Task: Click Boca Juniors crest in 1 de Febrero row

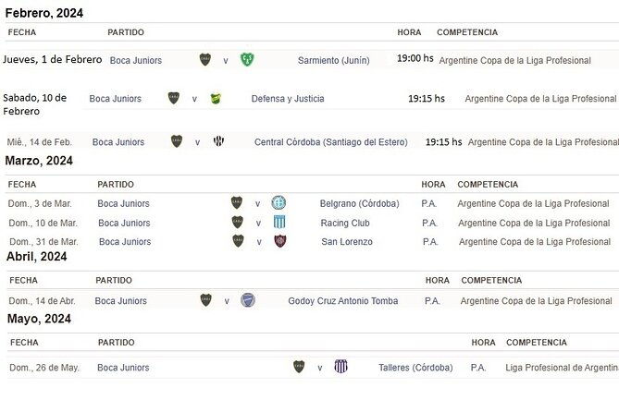Action: coord(205,60)
